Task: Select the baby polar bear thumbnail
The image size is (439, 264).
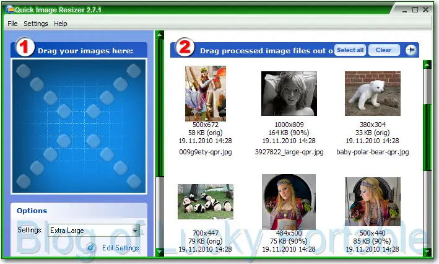Action: [x=373, y=94]
